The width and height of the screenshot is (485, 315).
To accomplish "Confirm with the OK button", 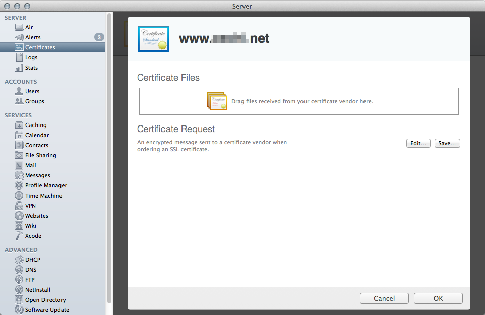I will (x=438, y=298).
